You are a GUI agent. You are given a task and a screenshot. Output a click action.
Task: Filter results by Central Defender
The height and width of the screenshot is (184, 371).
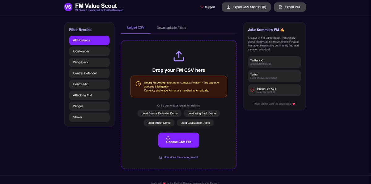coord(89,73)
